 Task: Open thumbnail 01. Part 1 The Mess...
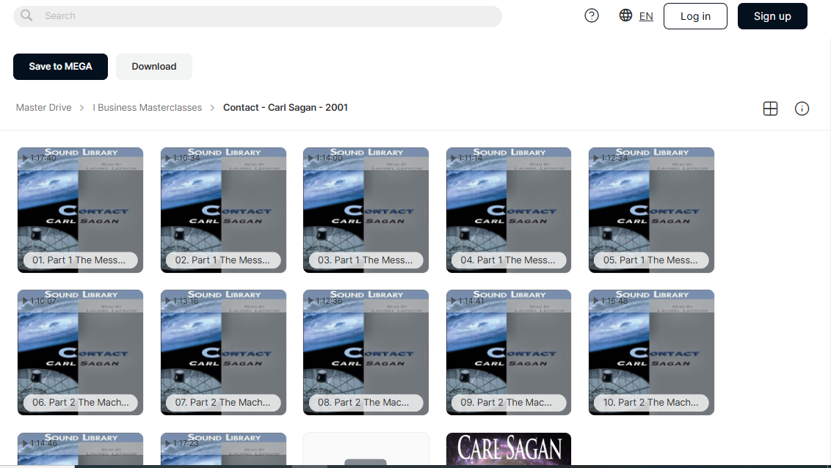81,211
